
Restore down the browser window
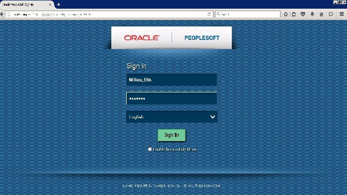click(340, 2)
